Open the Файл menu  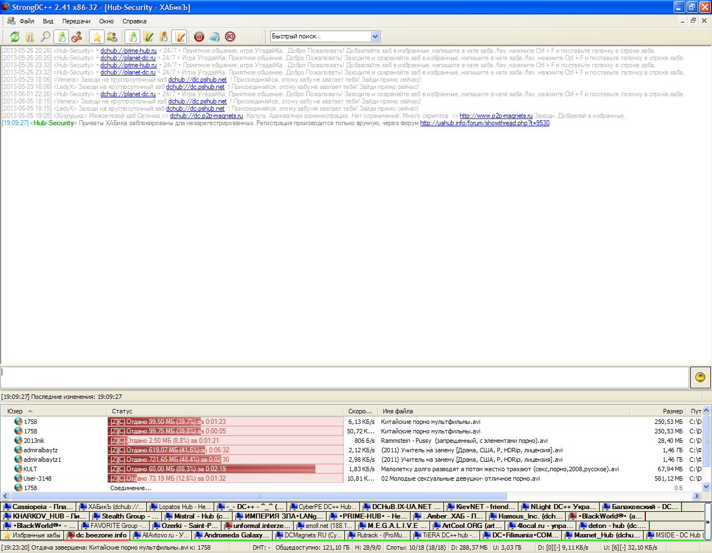(27, 21)
